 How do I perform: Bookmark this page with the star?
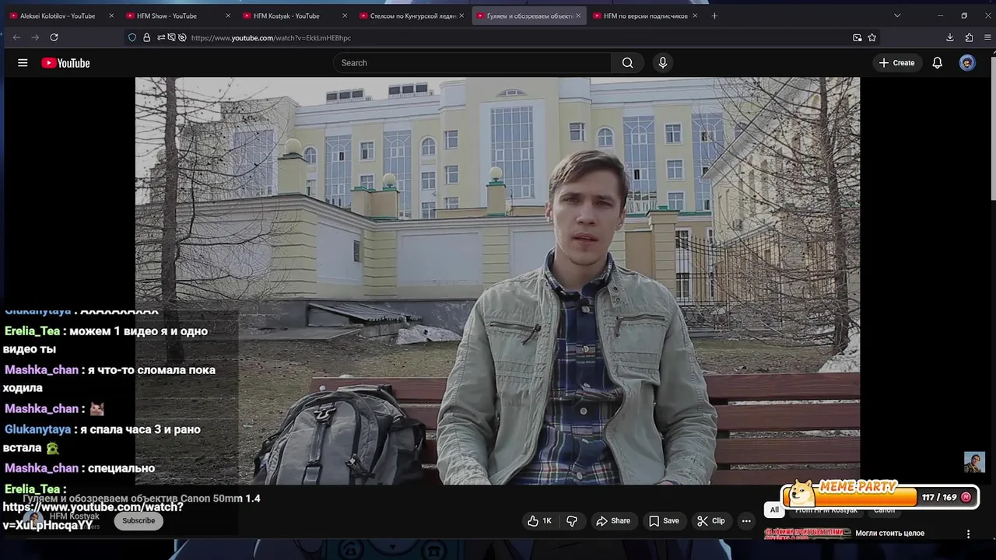(x=872, y=37)
